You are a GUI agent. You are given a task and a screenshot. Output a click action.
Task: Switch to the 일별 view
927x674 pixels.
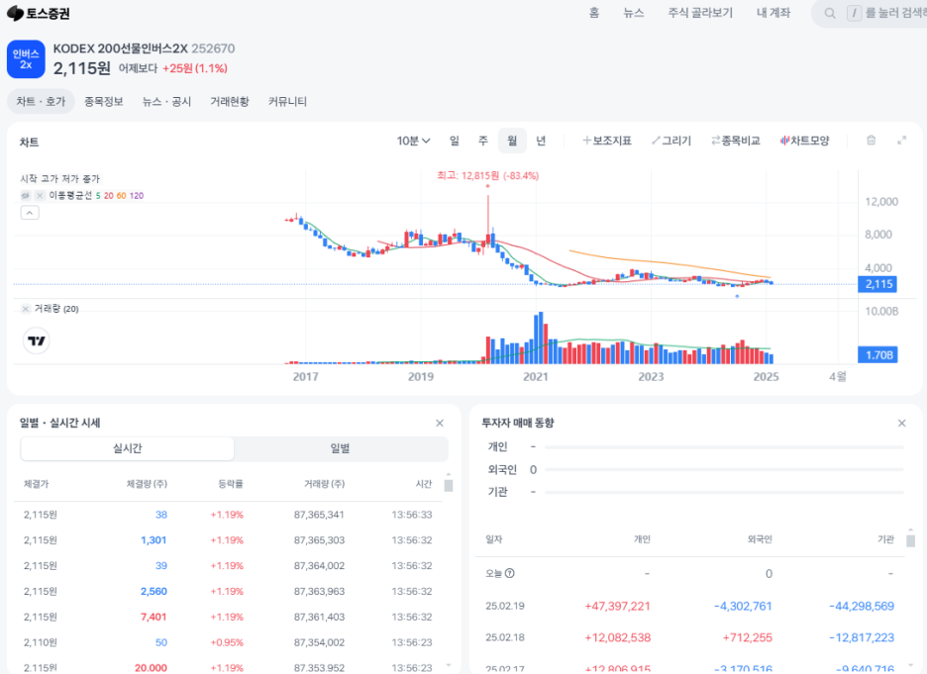340,448
